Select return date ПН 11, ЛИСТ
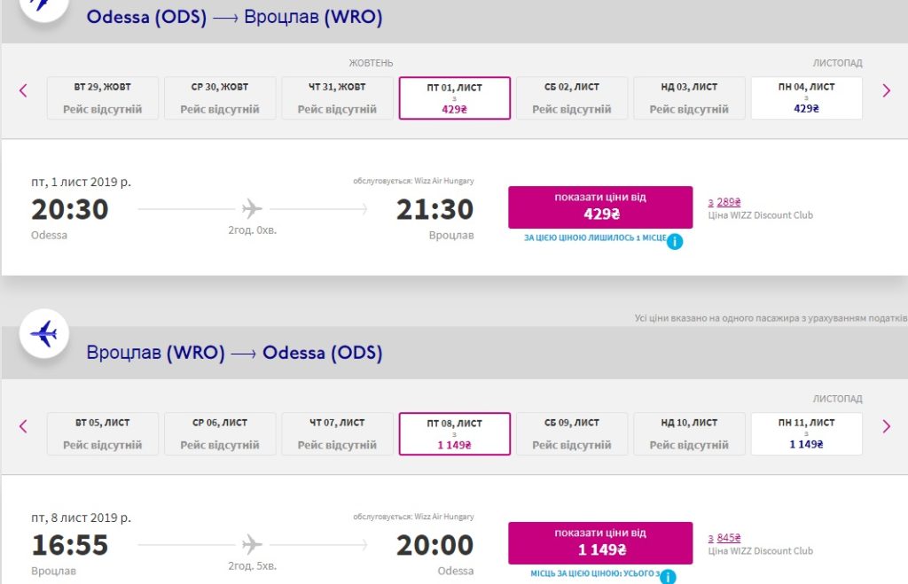908x584 pixels. click(x=806, y=433)
